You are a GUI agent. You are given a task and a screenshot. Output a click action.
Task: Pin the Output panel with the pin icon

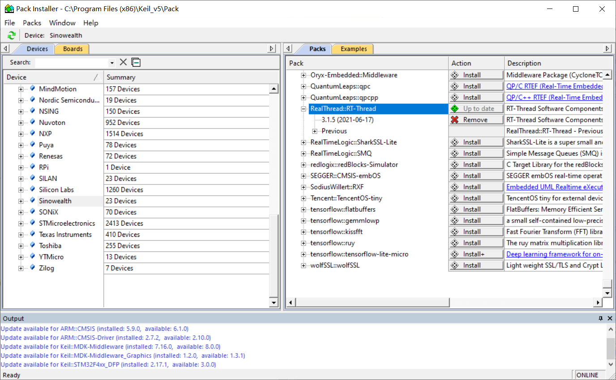coord(601,318)
